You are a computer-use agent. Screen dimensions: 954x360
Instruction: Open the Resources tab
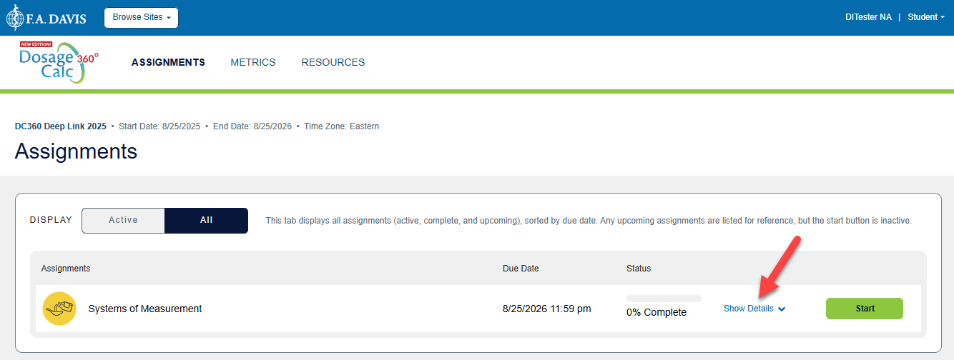pos(333,62)
